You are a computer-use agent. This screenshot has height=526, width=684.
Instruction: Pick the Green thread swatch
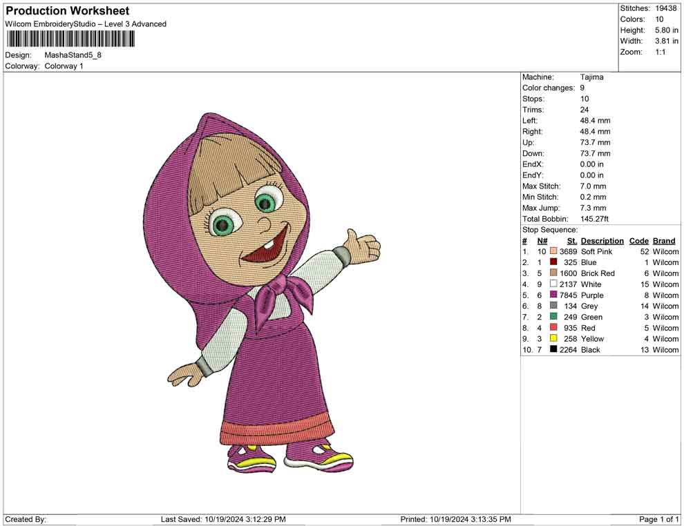coord(553,317)
